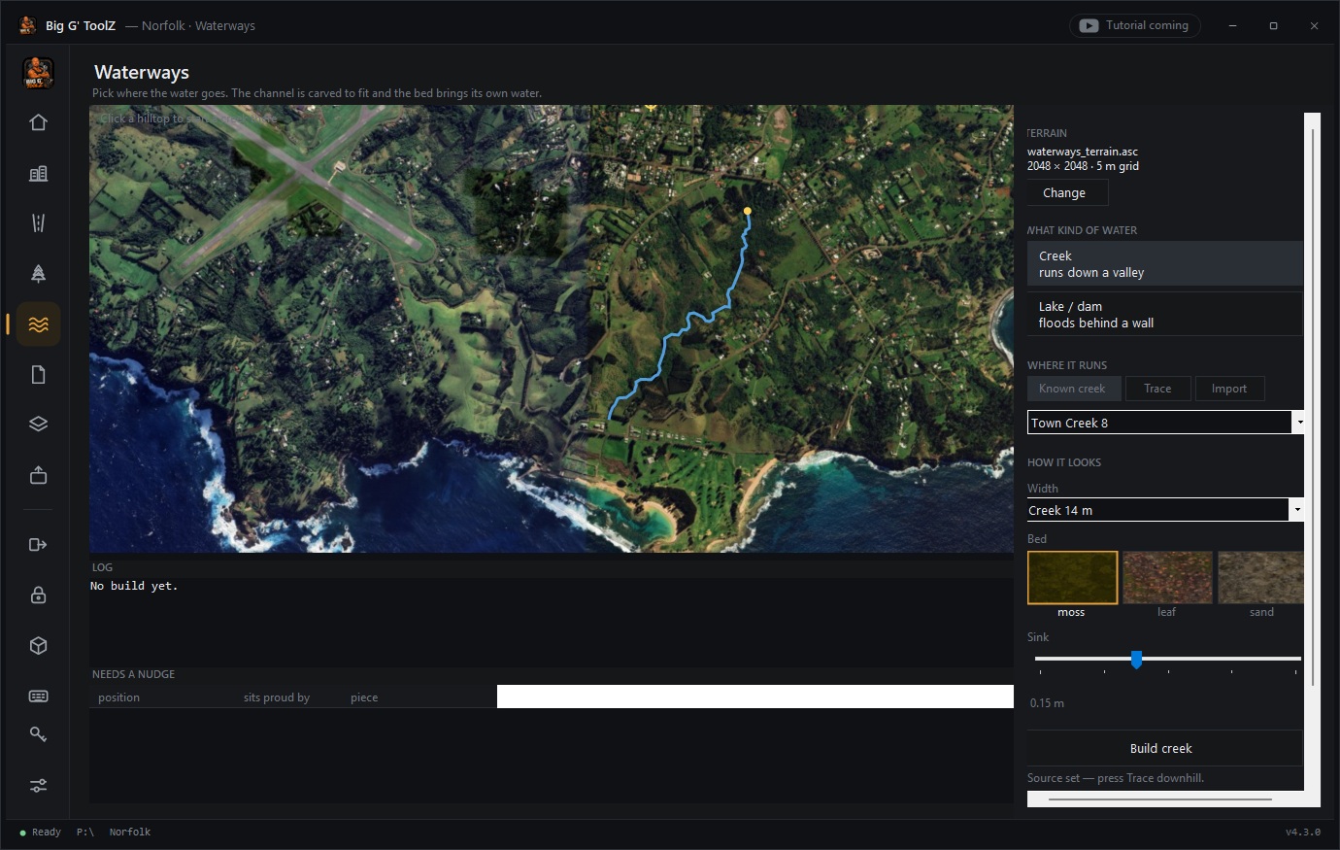
Task: Click the yellow creek source marker on map
Action: 748,211
